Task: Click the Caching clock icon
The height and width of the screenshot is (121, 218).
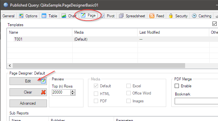Action: [x=194, y=16]
